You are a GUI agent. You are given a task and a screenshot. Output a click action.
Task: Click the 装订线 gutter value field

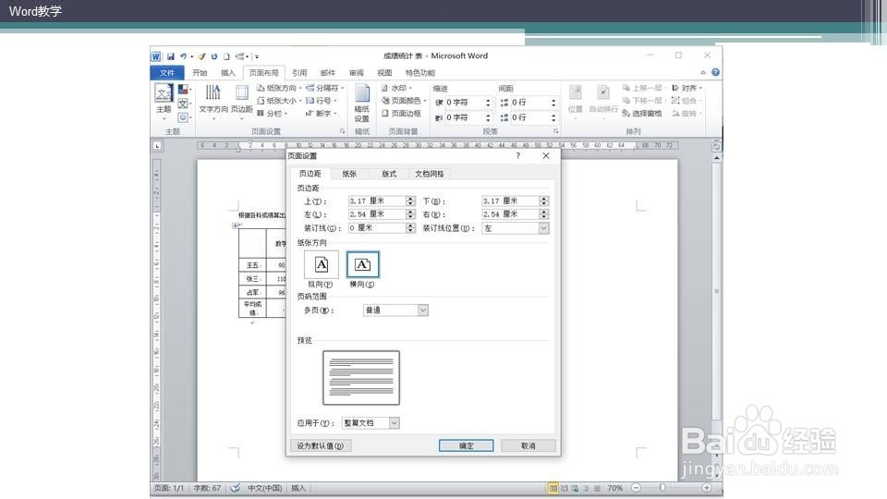pyautogui.click(x=377, y=228)
